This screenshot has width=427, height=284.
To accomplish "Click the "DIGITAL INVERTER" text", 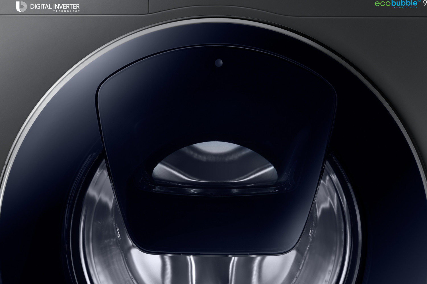I will tap(55, 7).
